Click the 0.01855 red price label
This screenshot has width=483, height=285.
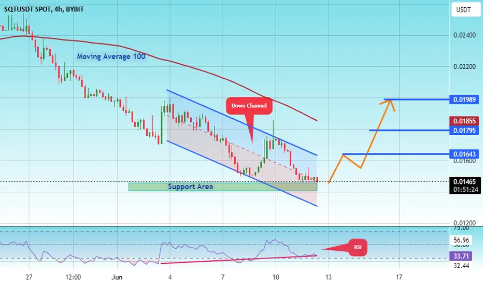[x=464, y=121]
